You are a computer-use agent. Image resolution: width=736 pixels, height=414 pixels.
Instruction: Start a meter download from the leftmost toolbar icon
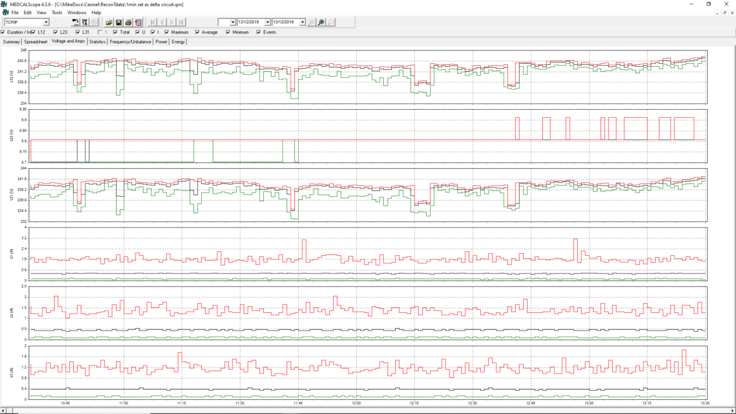pos(75,21)
